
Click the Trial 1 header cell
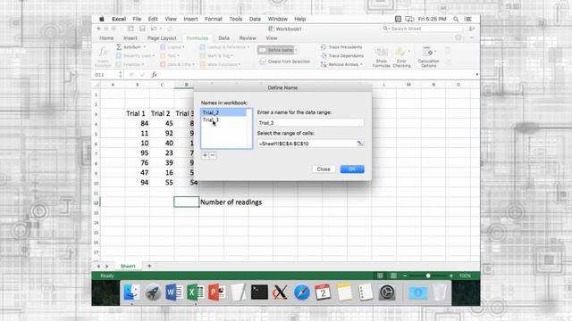137,113
